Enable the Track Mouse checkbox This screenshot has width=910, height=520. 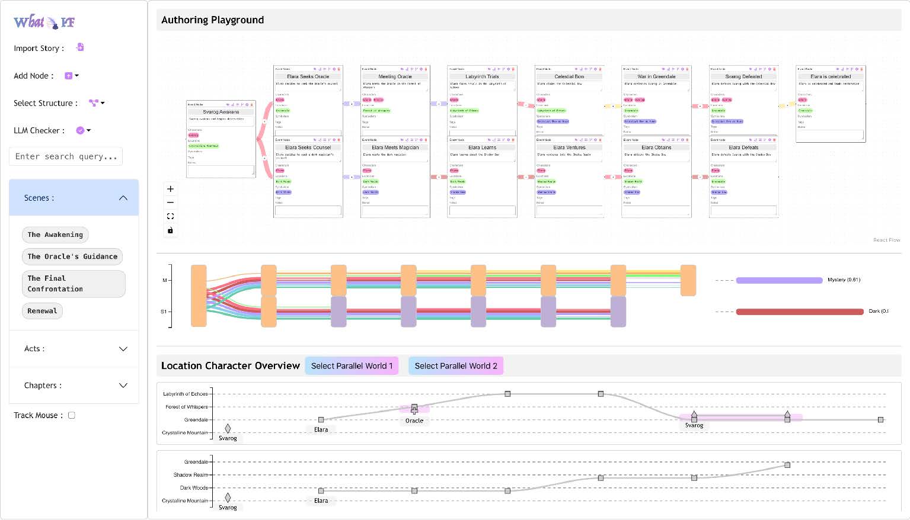point(72,415)
